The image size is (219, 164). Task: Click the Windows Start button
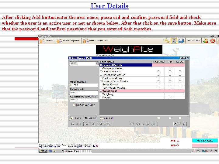(x=43, y=151)
